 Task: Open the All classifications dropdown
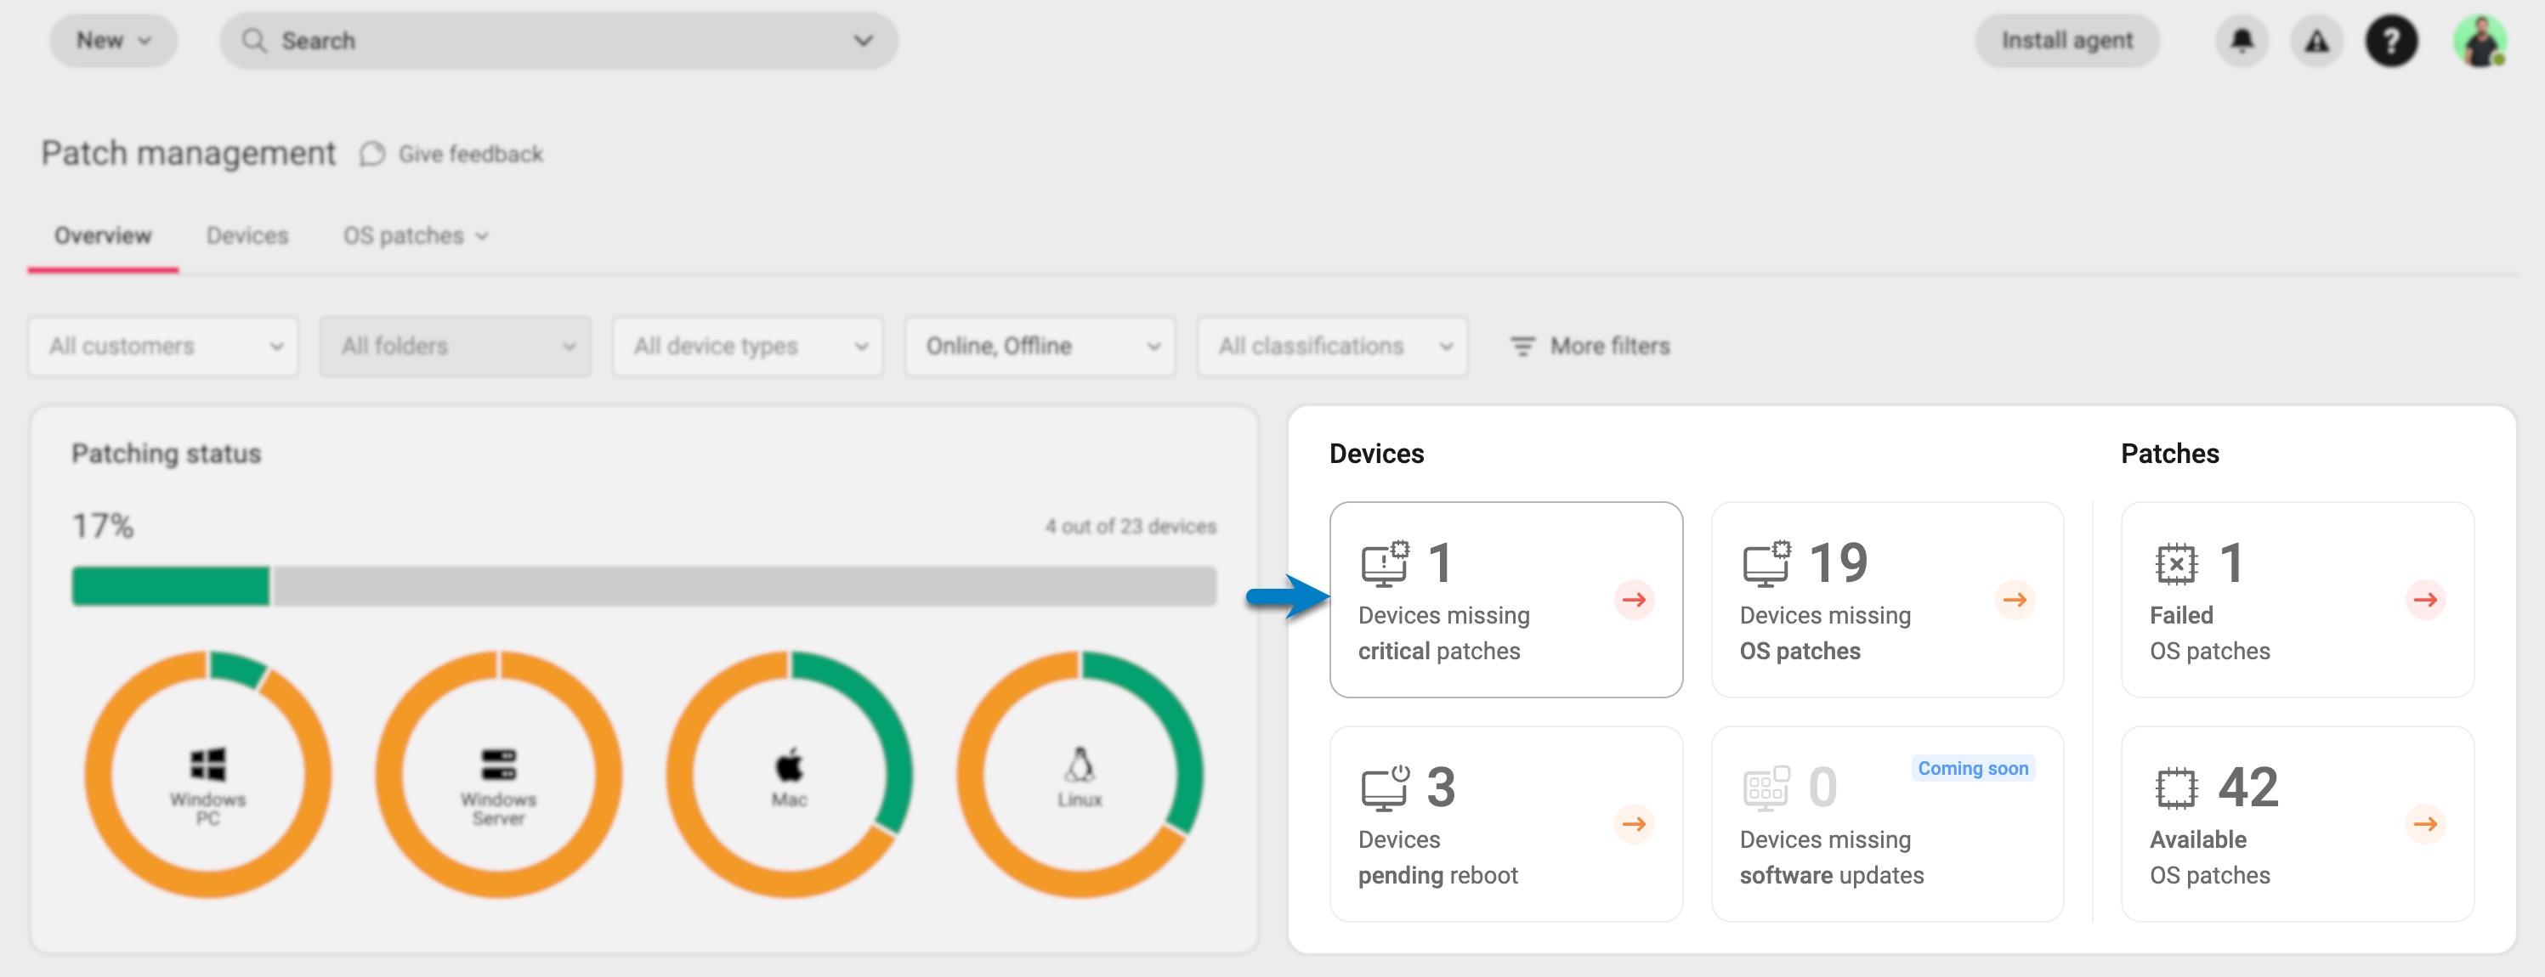(1333, 346)
